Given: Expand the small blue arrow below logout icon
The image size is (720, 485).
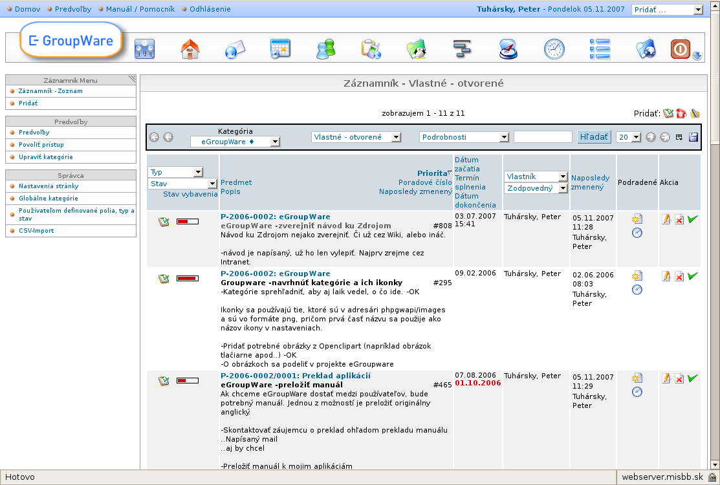Looking at the screenshot, I should tap(697, 56).
